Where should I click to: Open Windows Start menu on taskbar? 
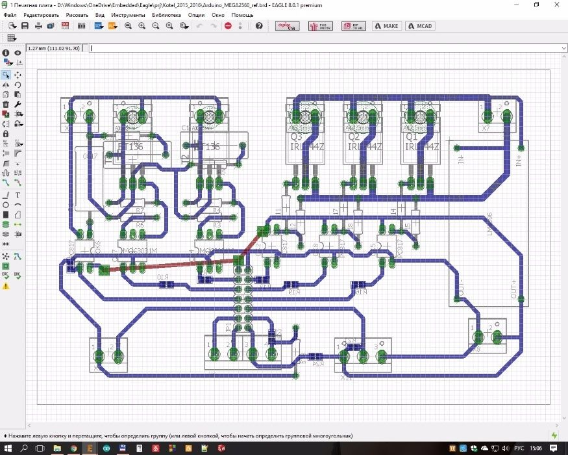[8, 448]
